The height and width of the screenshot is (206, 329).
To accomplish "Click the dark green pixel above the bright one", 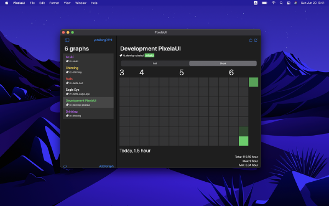I will tap(243, 131).
